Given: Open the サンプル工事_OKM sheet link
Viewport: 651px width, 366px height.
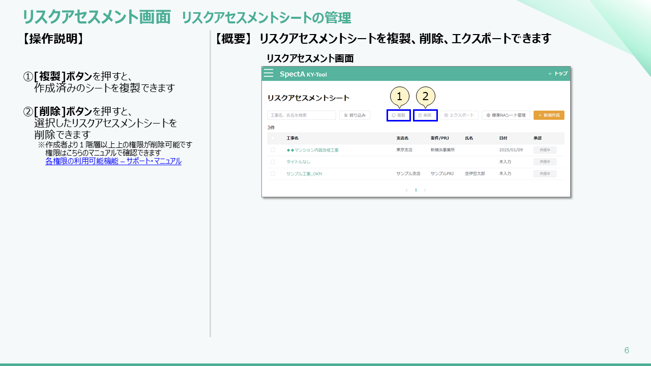Looking at the screenshot, I should pos(304,174).
